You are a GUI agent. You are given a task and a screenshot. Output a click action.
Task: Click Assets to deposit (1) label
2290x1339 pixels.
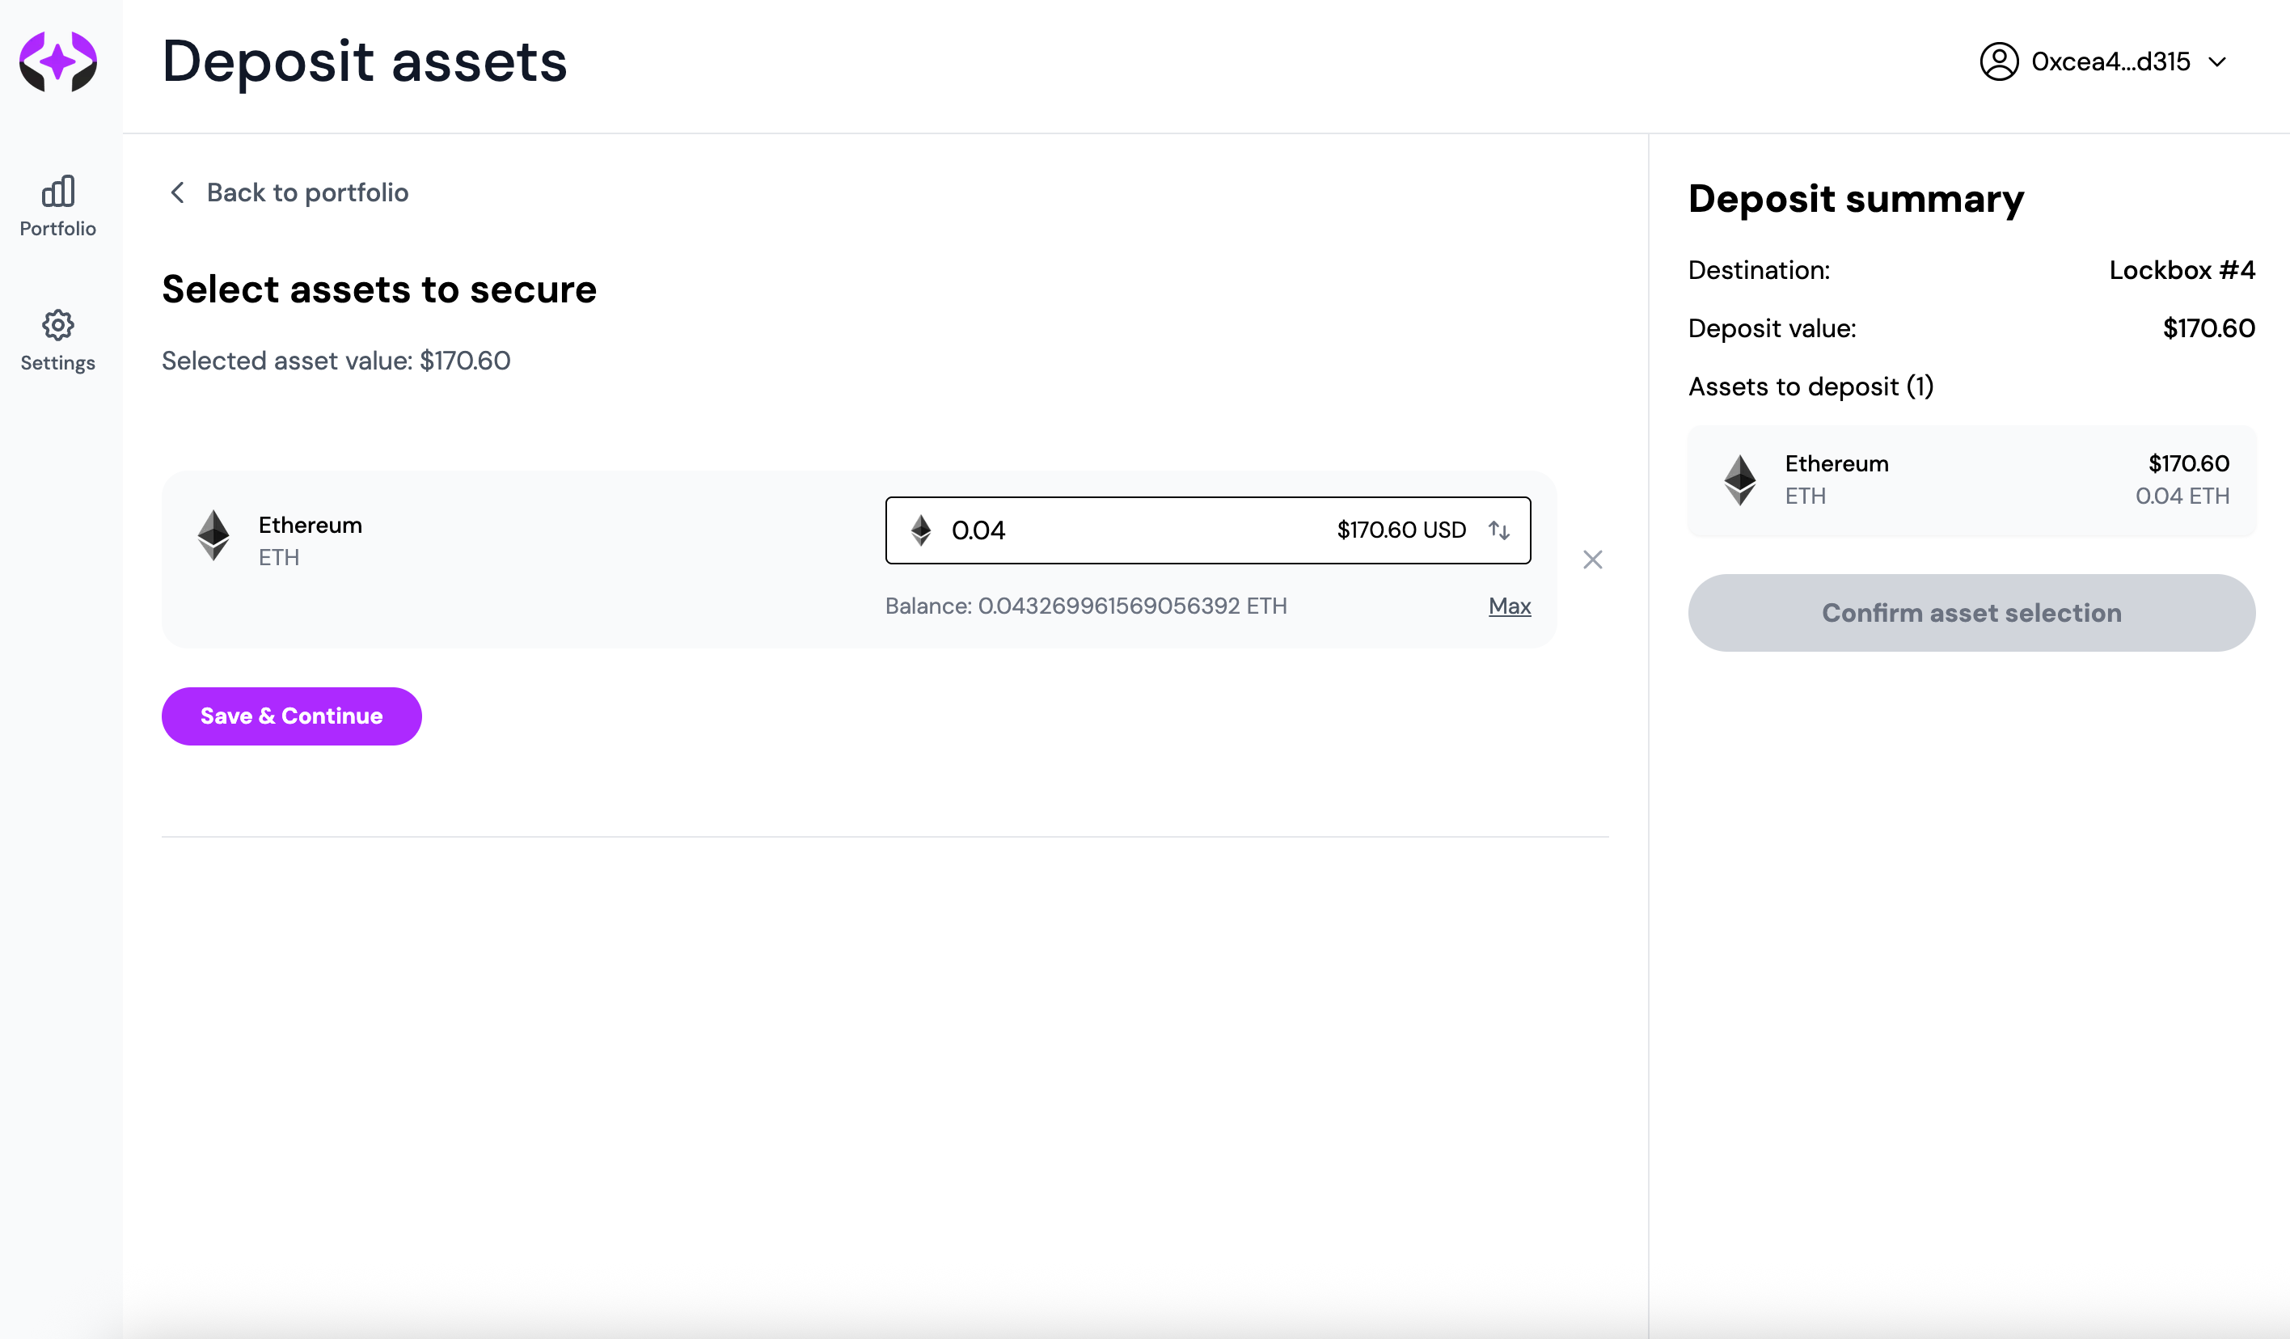[1810, 386]
